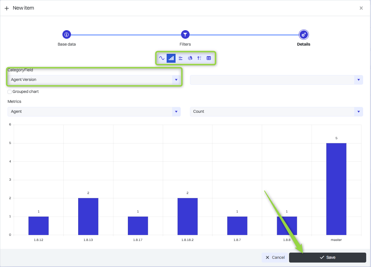Click the Base data step icon
371x267 pixels.
point(67,35)
